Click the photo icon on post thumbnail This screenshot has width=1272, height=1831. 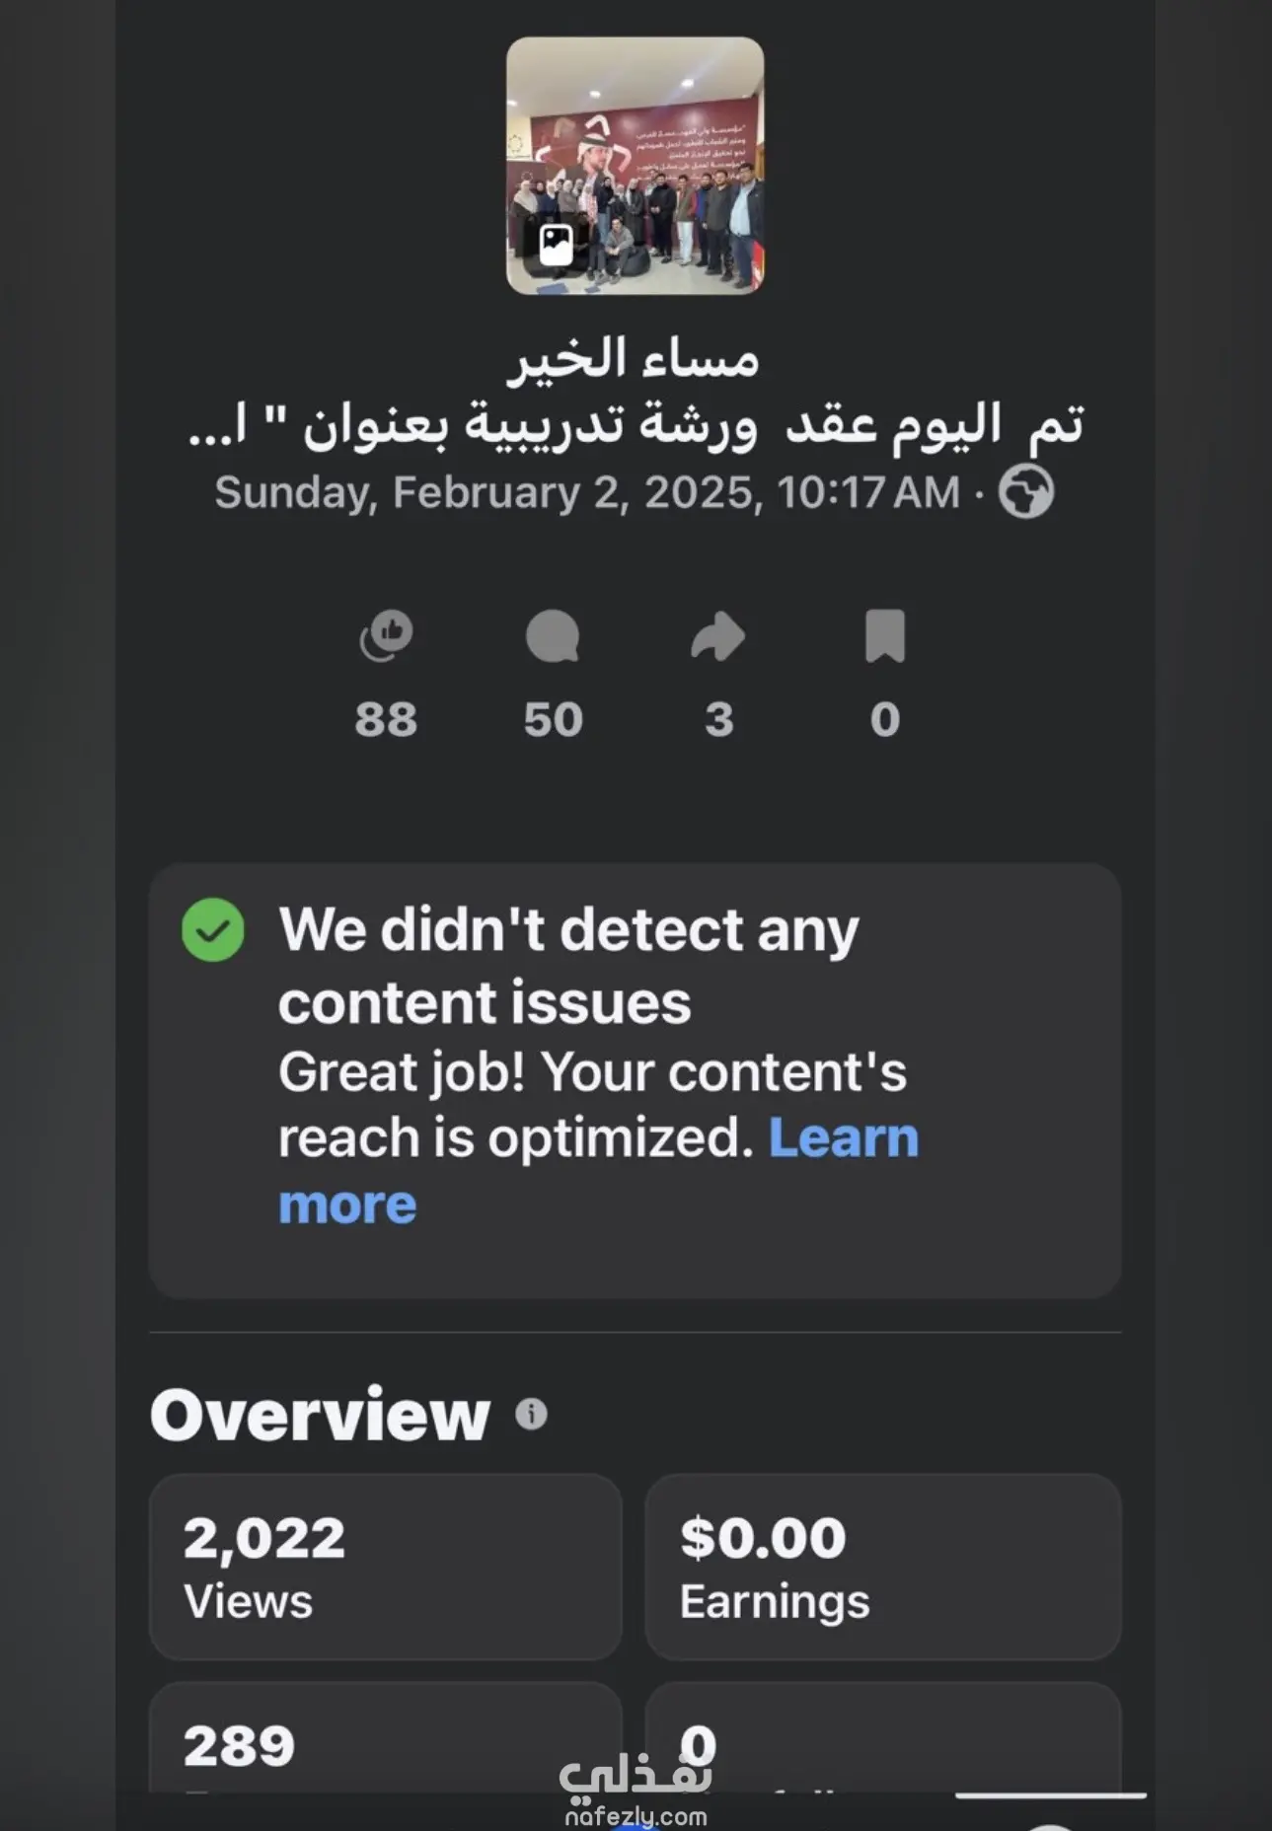tap(557, 245)
